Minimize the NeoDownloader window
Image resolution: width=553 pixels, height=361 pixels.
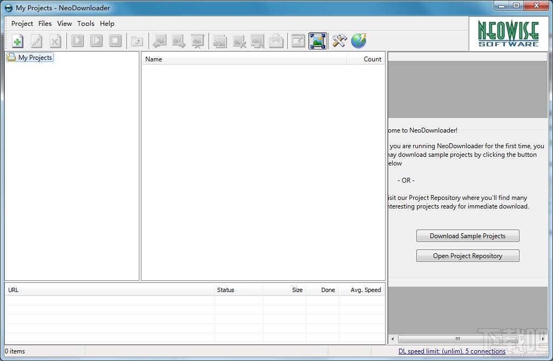click(502, 5)
